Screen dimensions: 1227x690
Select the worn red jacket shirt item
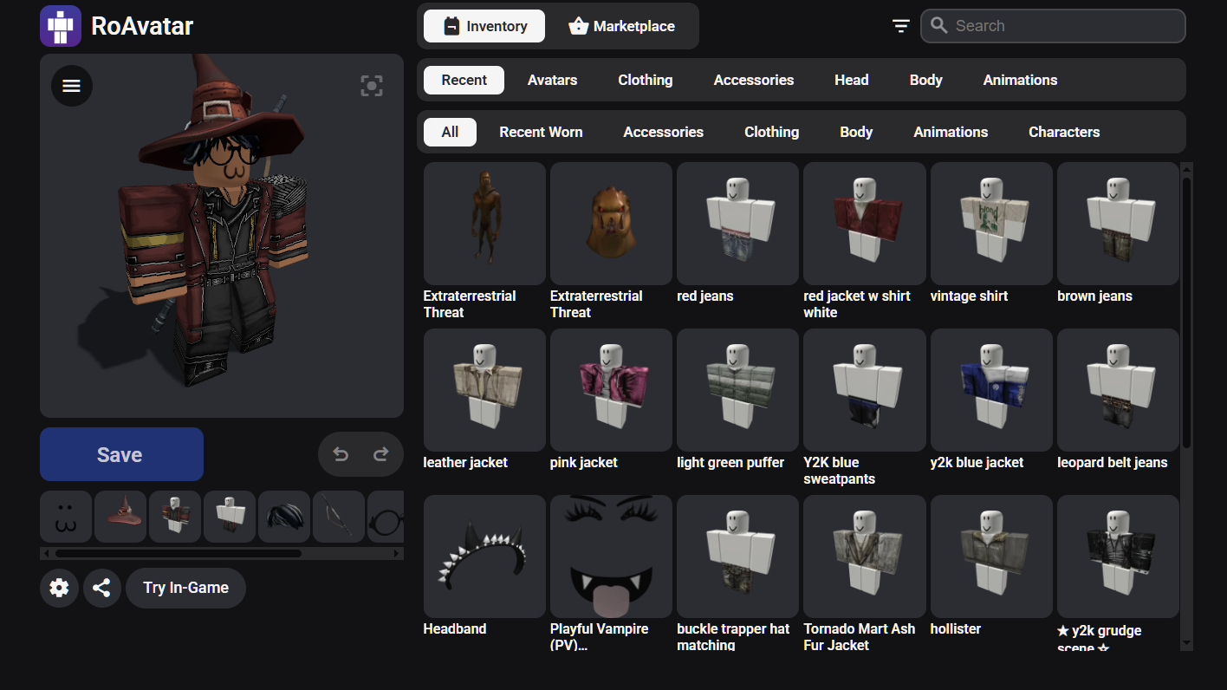point(175,517)
